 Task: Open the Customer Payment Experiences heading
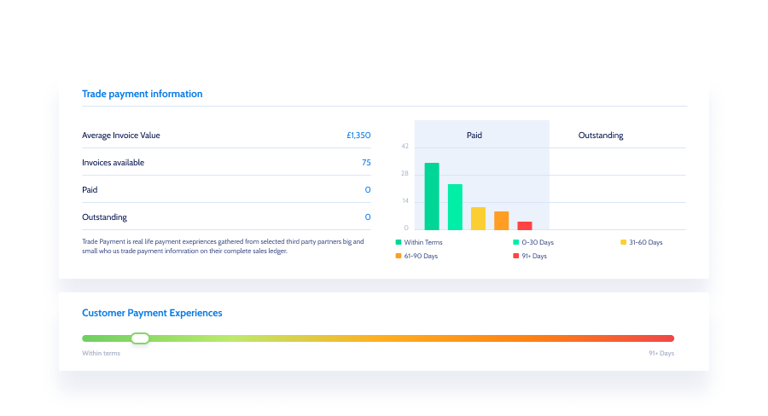pyautogui.click(x=152, y=313)
